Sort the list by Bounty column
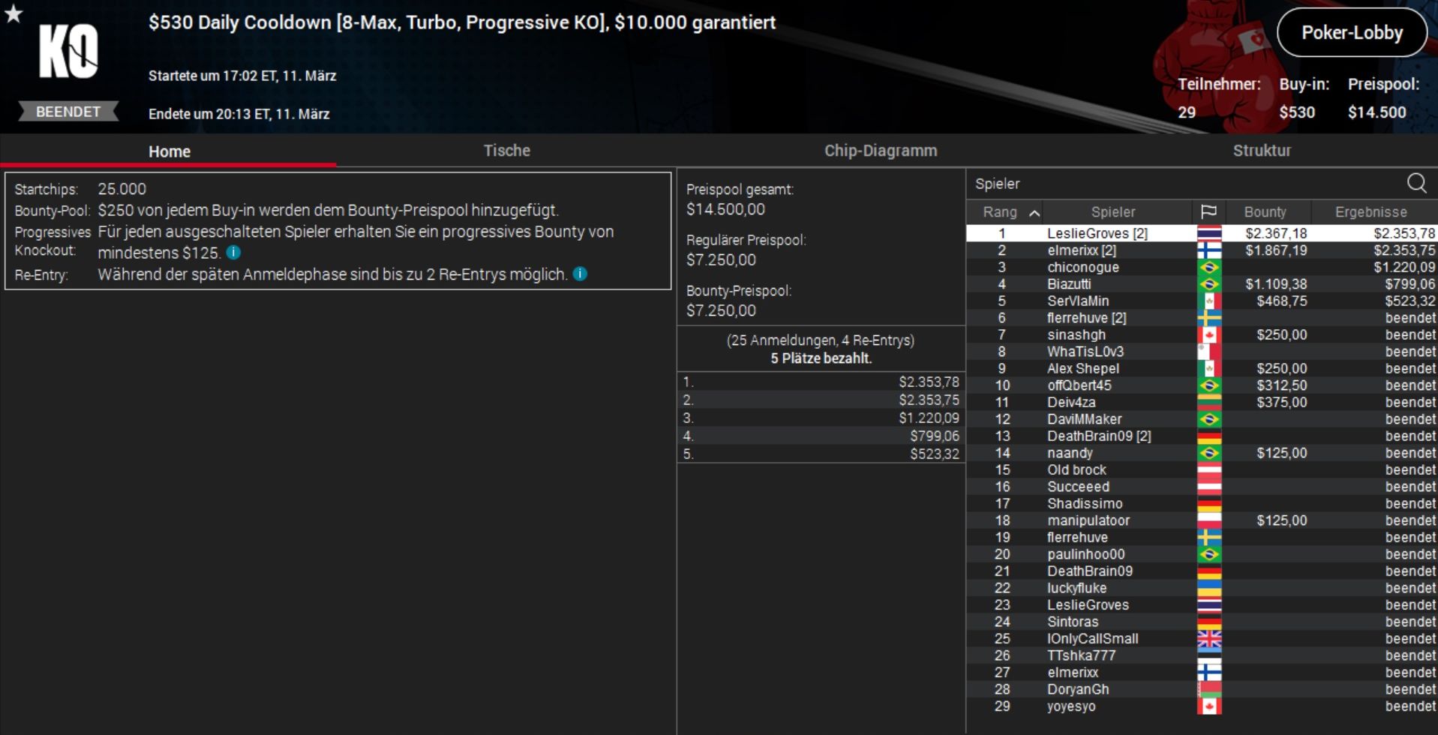This screenshot has width=1438, height=735. tap(1265, 212)
